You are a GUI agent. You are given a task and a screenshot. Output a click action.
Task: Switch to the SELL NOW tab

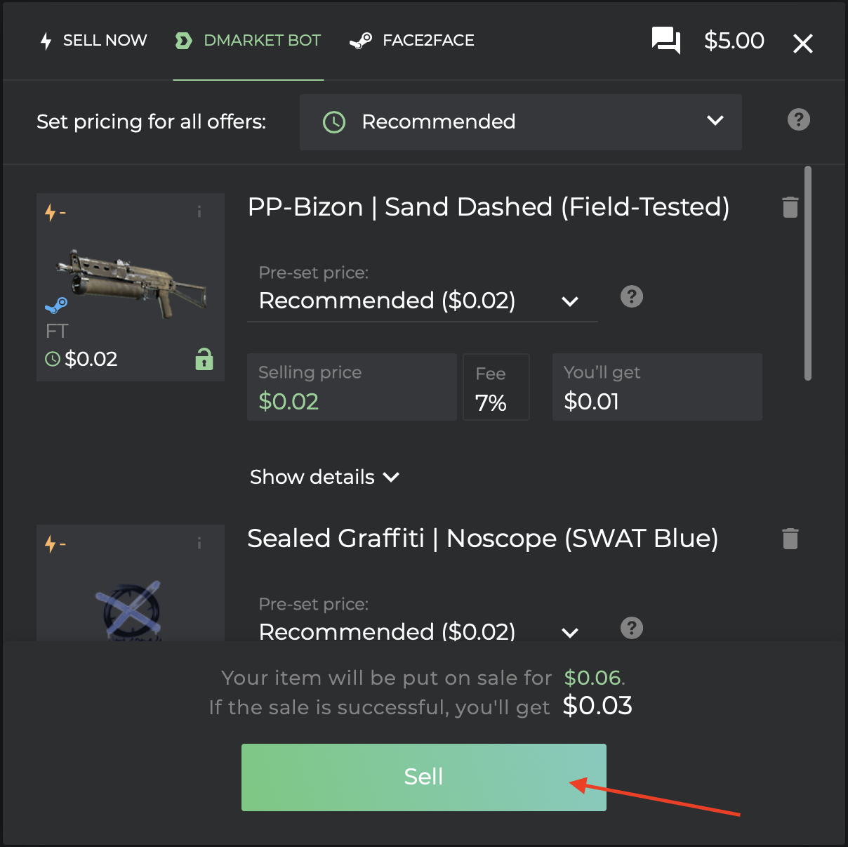pos(93,41)
